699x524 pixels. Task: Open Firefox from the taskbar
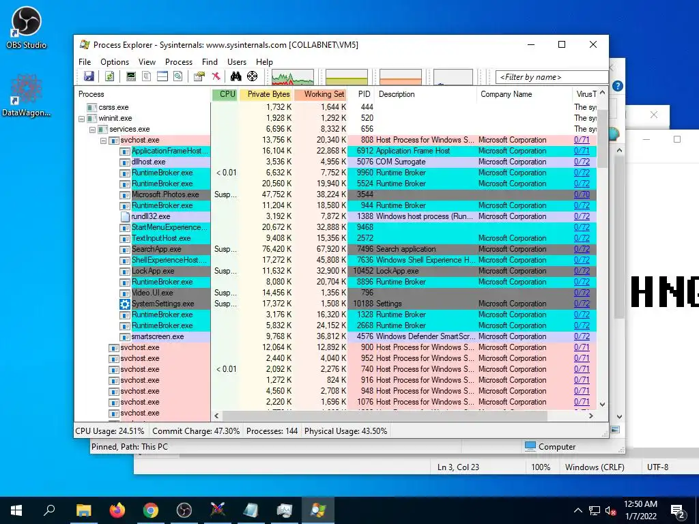pos(117,510)
